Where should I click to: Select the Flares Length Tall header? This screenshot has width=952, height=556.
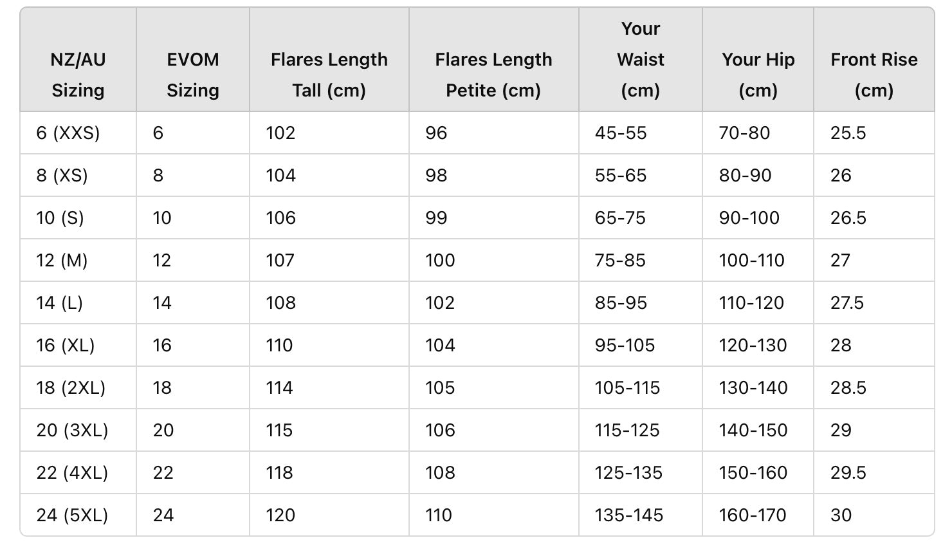click(x=329, y=75)
